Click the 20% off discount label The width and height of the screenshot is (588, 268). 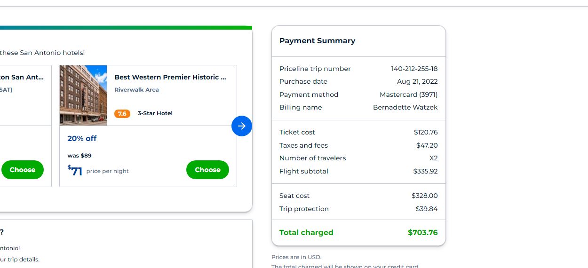point(82,138)
